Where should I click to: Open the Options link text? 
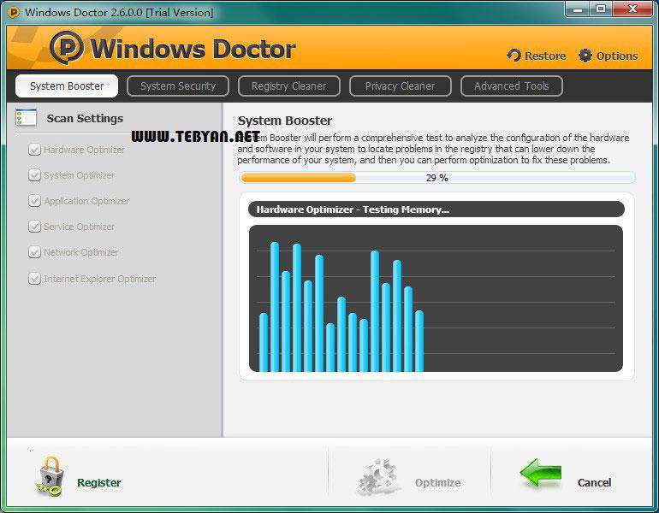coord(617,56)
